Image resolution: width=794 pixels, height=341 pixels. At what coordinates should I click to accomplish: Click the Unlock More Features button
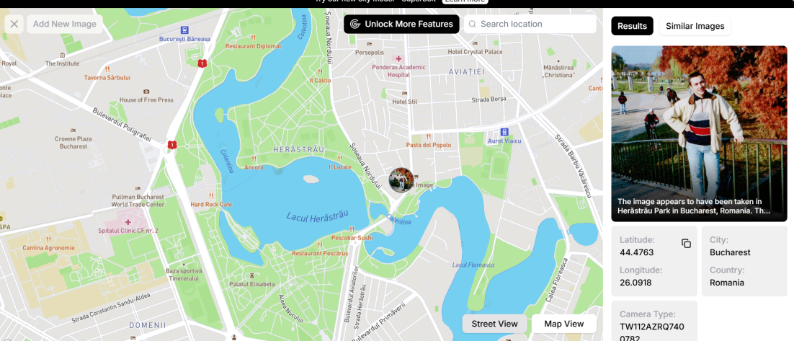click(401, 24)
